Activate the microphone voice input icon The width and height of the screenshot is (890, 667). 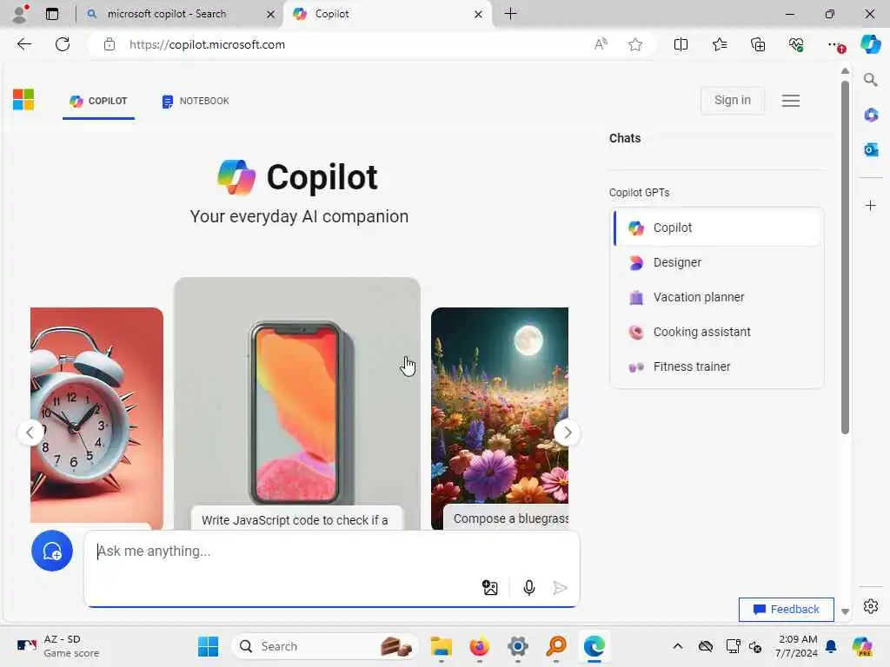click(x=529, y=588)
